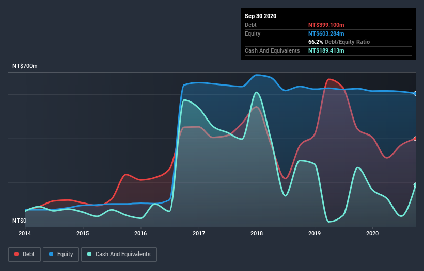Image resolution: width=424 pixels, height=271 pixels.
Task: Click the blue Equity endpoint marker
Action: [415, 94]
